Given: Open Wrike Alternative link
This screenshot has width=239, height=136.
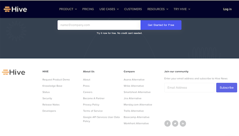Looking at the screenshot, I should click(134, 86).
